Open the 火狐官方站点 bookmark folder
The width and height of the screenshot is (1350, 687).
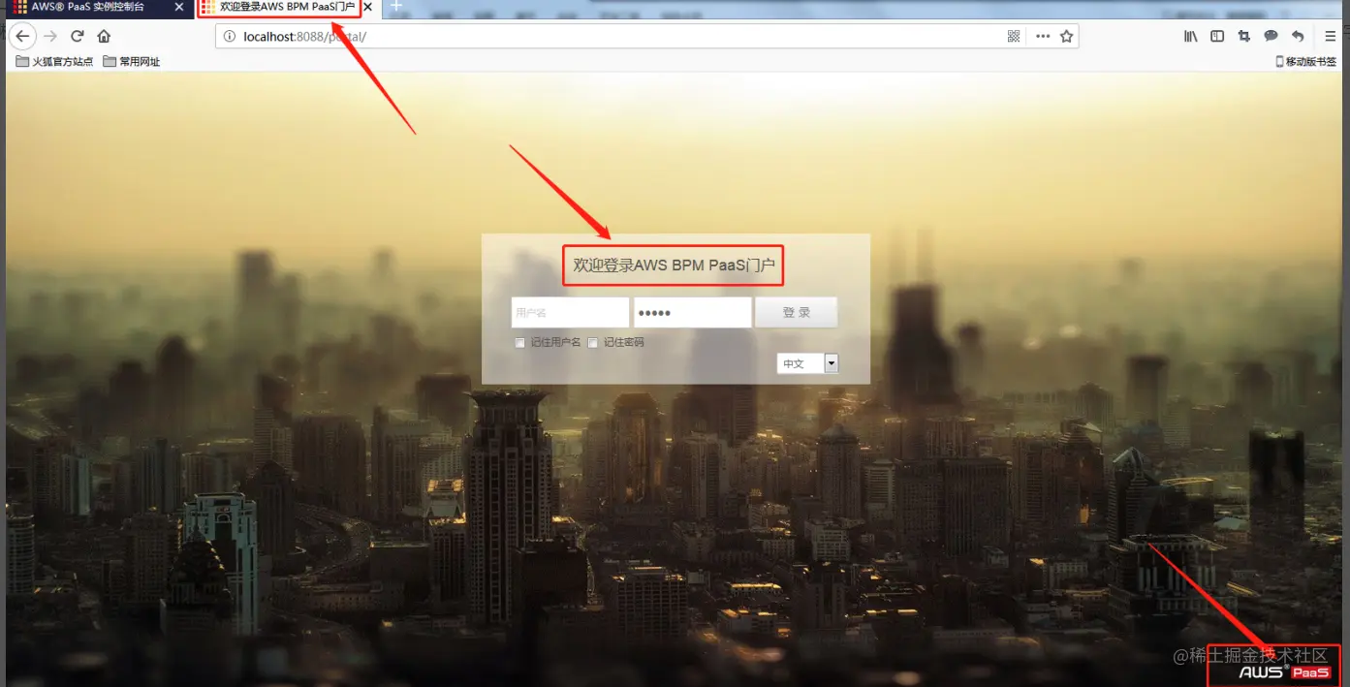(55, 61)
